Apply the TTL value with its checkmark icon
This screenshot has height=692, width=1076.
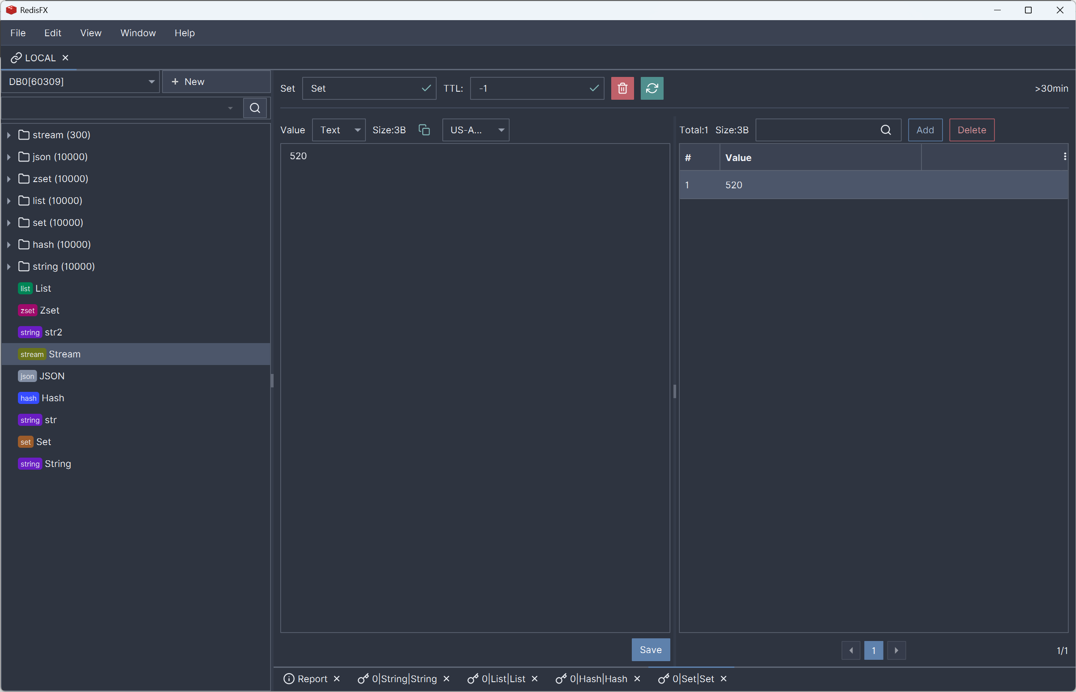click(593, 88)
